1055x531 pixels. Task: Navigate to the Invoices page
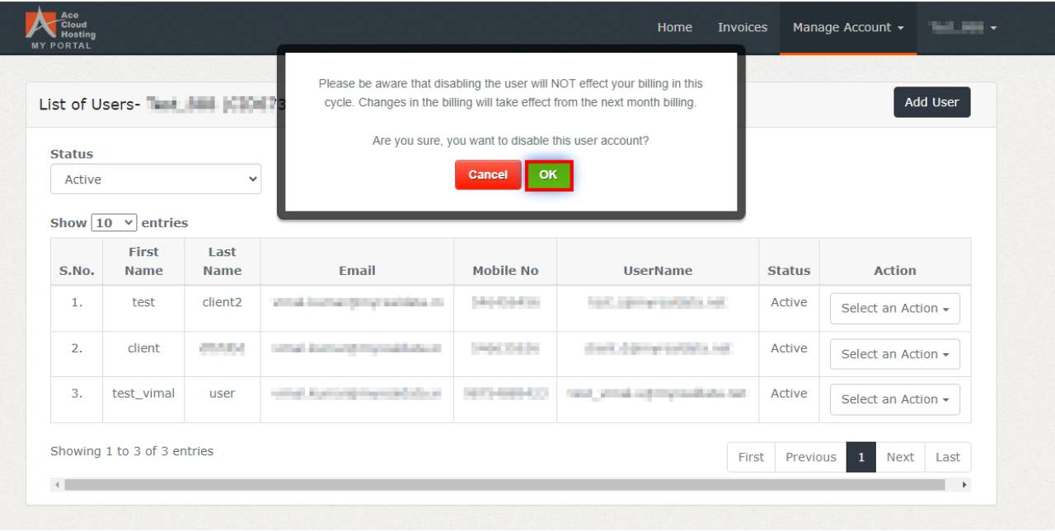741,26
